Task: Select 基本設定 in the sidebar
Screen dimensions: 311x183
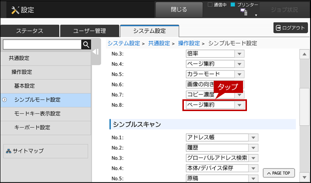Action: click(46, 86)
